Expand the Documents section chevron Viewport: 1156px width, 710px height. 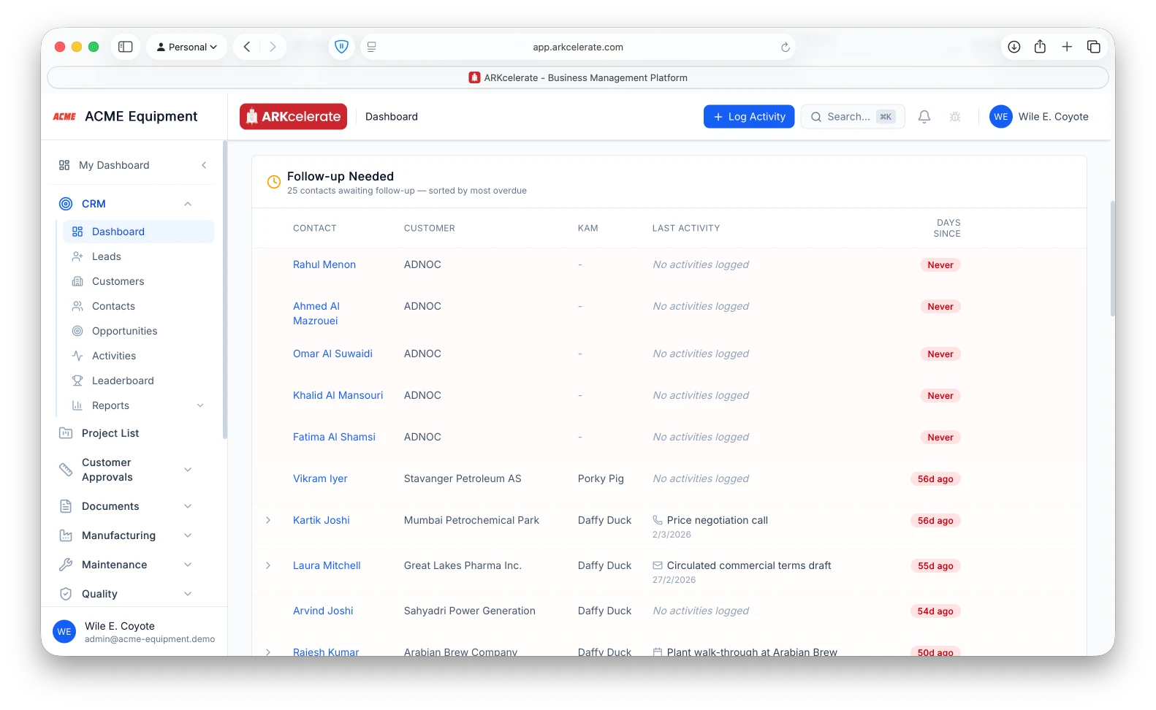click(x=188, y=506)
